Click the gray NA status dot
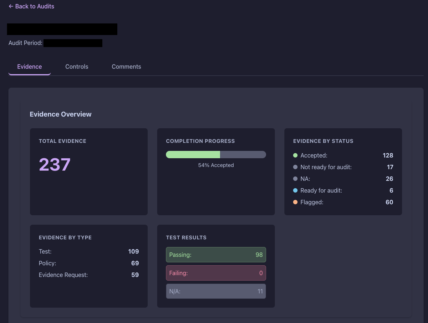428x323 pixels. (x=295, y=179)
